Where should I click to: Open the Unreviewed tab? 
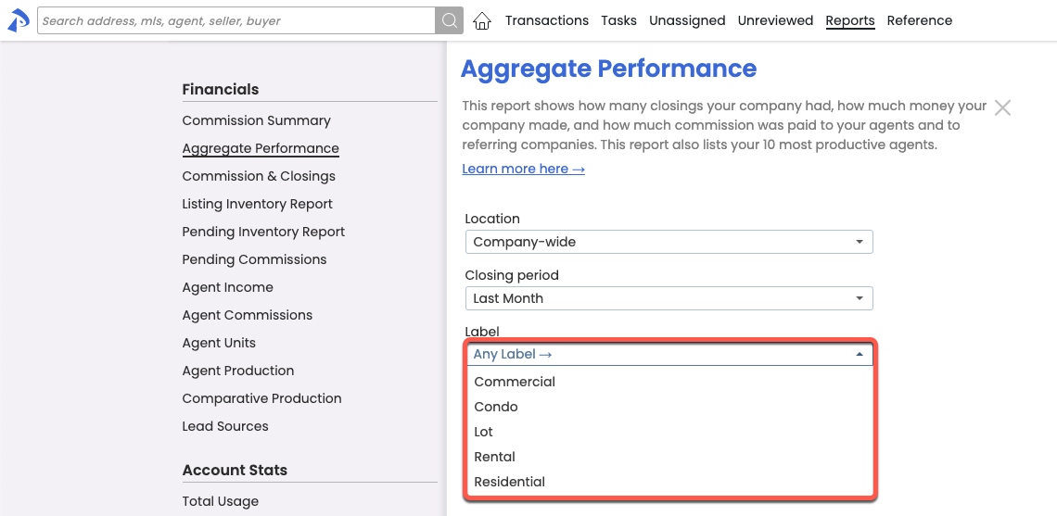(775, 20)
